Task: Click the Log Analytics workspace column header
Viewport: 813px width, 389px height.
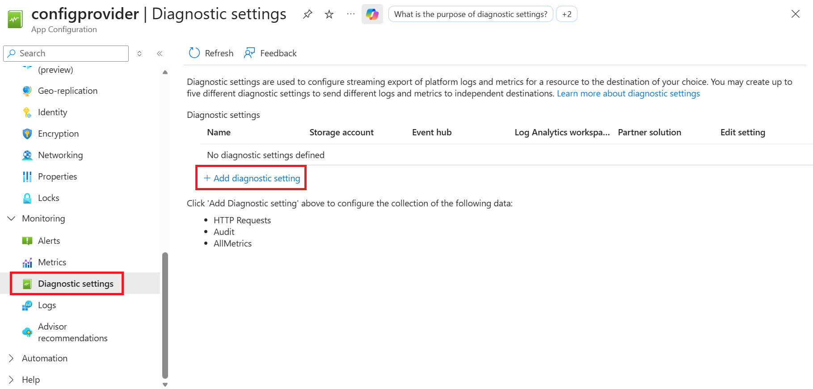Action: pos(562,132)
